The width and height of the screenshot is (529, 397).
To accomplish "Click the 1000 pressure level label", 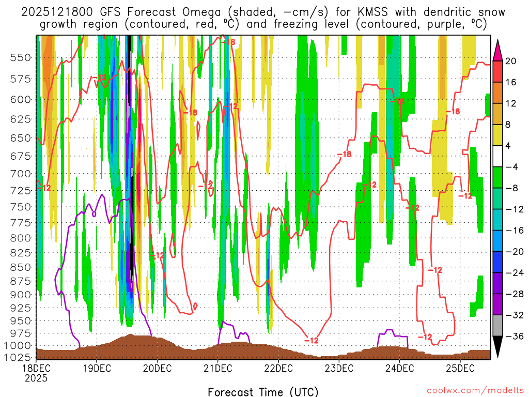I will (x=18, y=345).
